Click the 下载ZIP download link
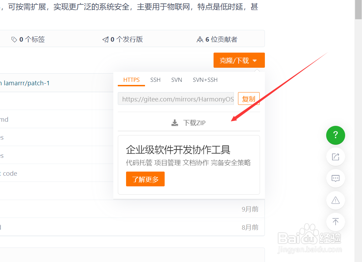This screenshot has width=362, height=262. (x=194, y=122)
